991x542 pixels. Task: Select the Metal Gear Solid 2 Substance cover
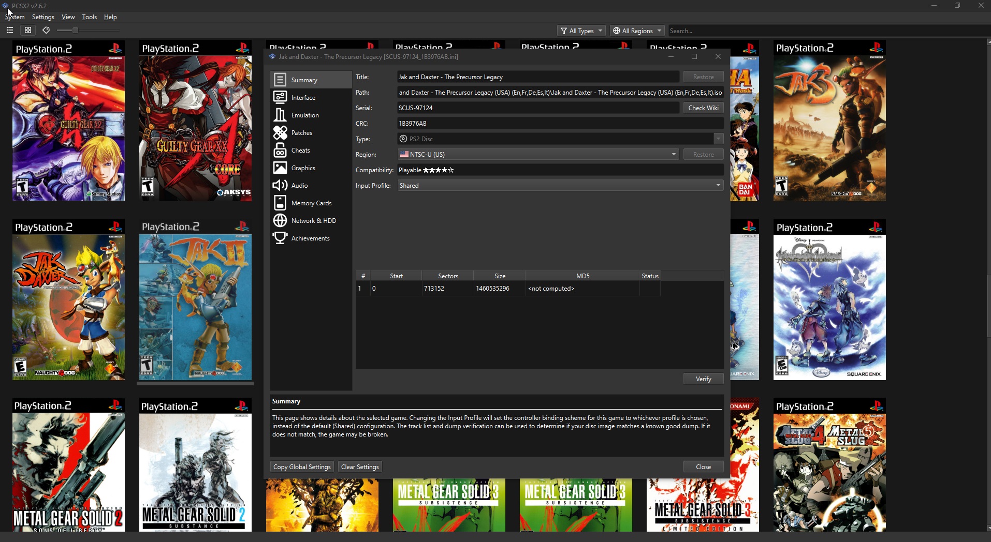point(195,464)
